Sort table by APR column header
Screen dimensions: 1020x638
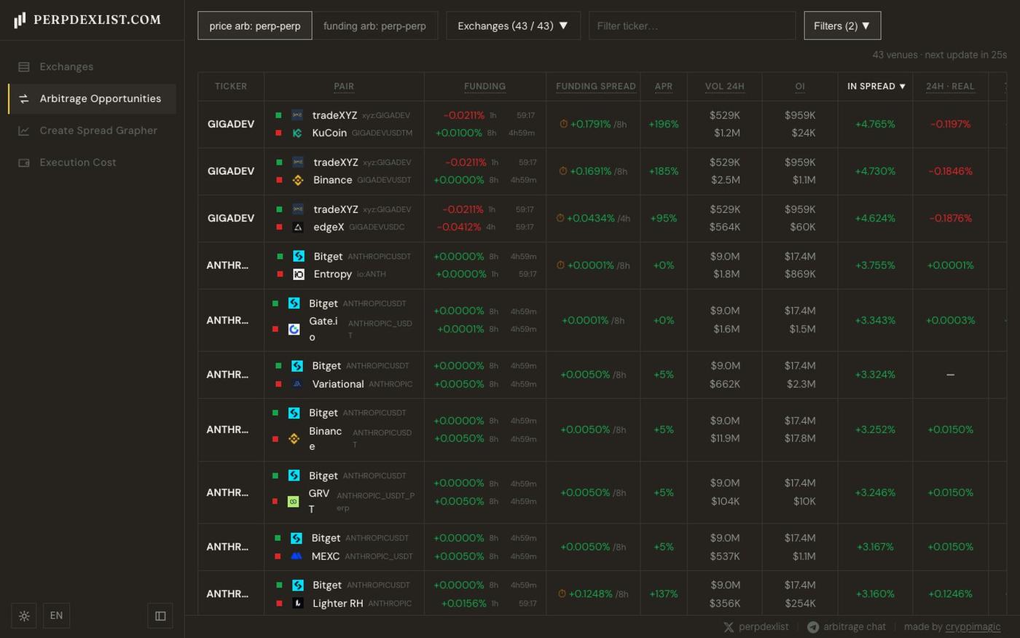point(663,86)
